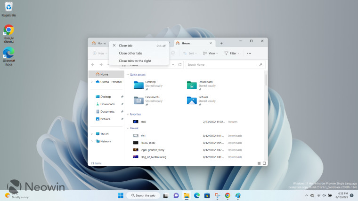Select Network in the sidebar

coord(104,141)
